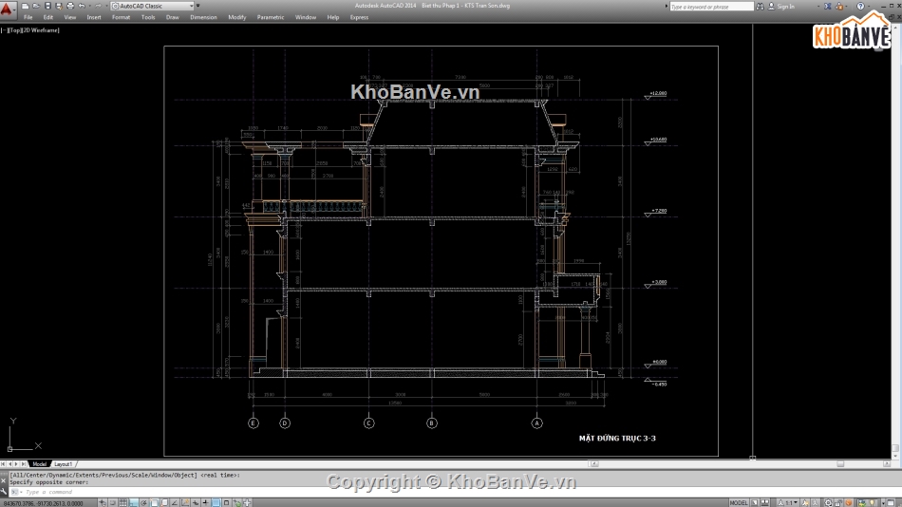Toggle Grid Display in status bar

123,502
